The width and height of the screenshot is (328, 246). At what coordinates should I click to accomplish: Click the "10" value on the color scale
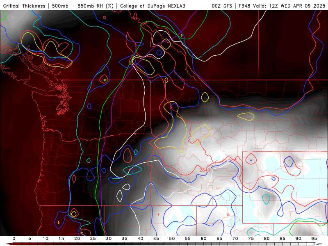point(46,239)
